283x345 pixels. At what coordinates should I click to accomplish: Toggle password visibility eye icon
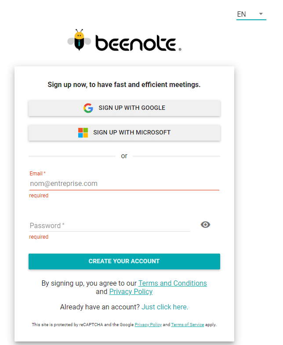205,225
